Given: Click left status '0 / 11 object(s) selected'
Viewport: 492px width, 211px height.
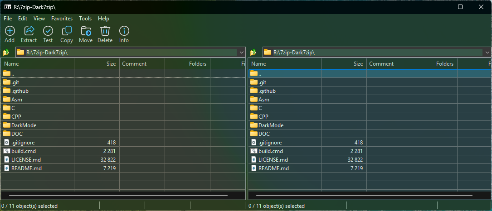Looking at the screenshot, I should click(29, 206).
